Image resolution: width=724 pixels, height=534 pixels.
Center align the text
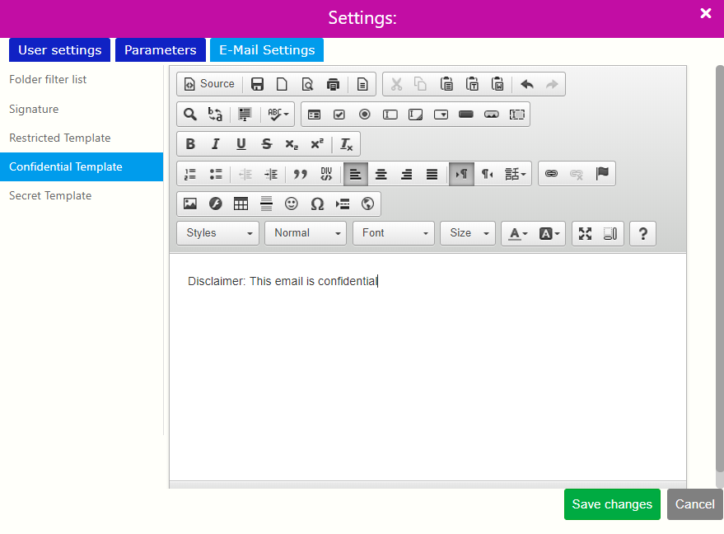(381, 174)
